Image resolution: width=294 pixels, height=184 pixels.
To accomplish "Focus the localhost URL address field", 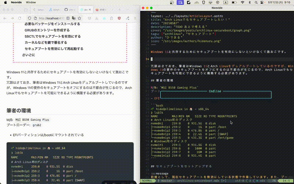I will pos(51,18).
